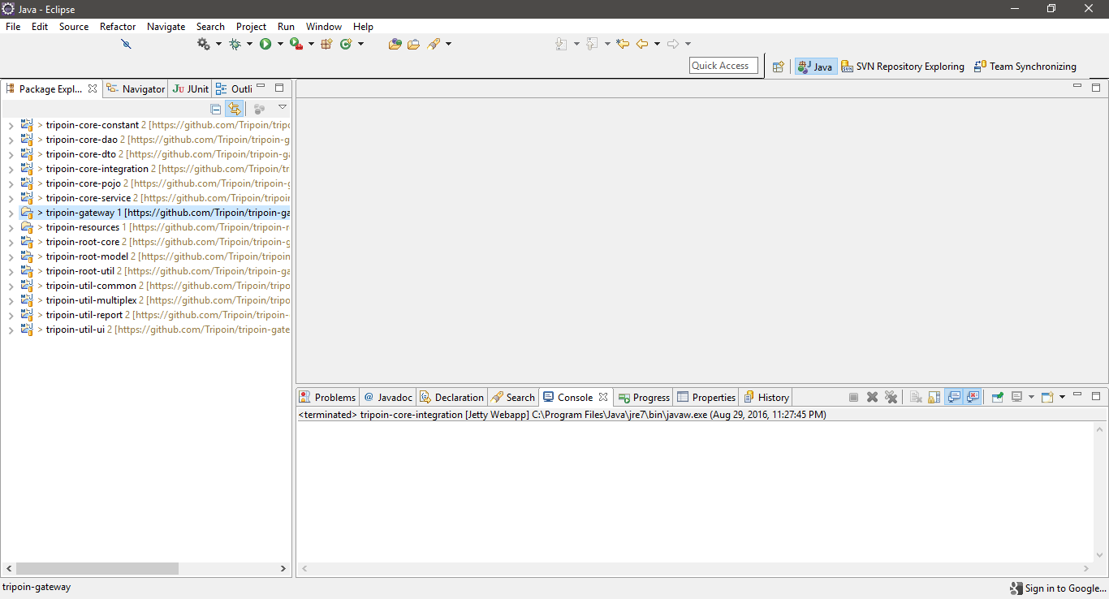Image resolution: width=1109 pixels, height=599 pixels.
Task: Switch to Team Synchronizing perspective
Action: coord(1025,67)
